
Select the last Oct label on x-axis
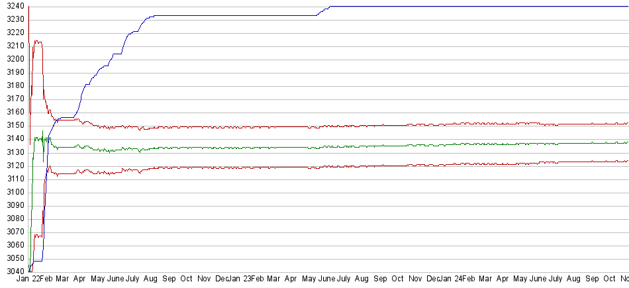pyautogui.click(x=609, y=279)
